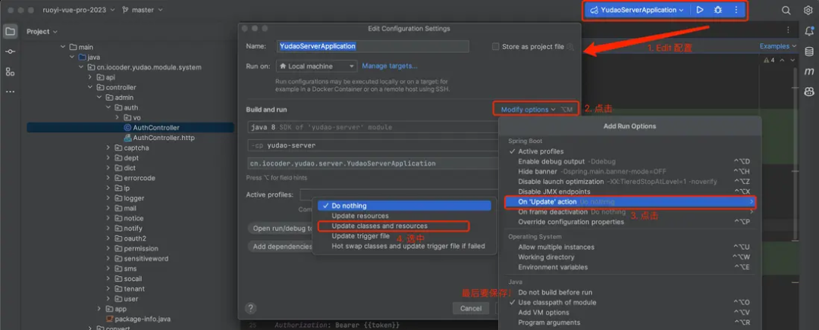
Task: Click the Cancel button
Action: click(470, 308)
